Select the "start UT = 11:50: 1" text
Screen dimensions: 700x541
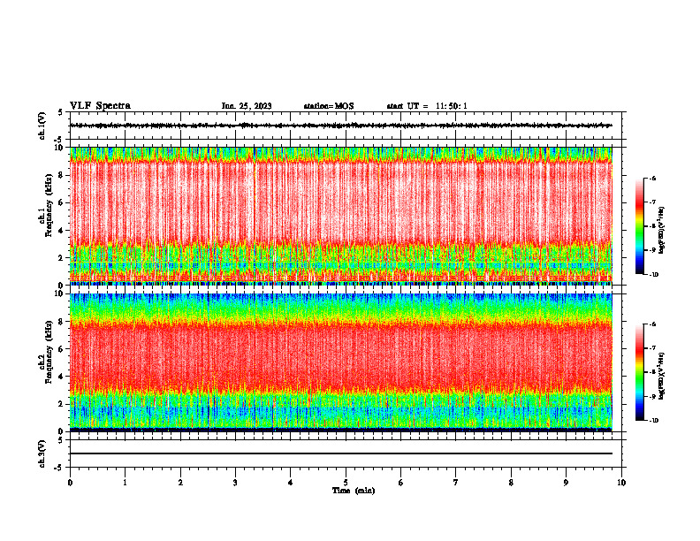coord(427,106)
